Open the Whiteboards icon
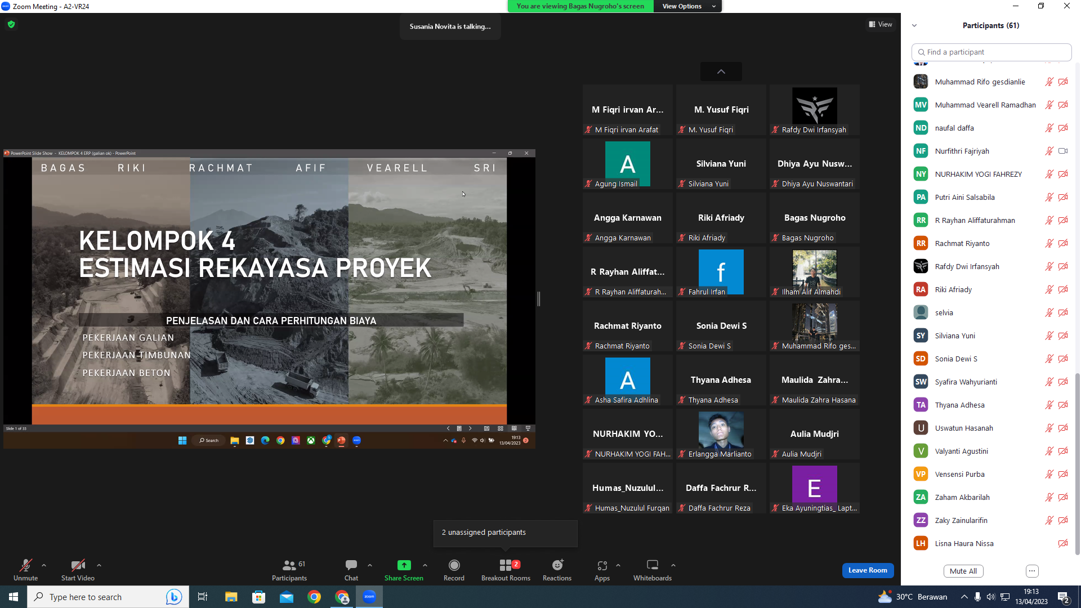Screen dimensions: 1081x608 pyautogui.click(x=653, y=565)
